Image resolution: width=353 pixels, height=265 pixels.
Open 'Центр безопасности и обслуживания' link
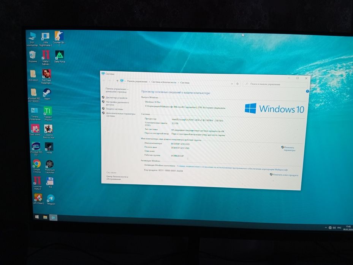point(117,178)
